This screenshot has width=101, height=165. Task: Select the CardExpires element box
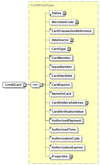[61, 85]
